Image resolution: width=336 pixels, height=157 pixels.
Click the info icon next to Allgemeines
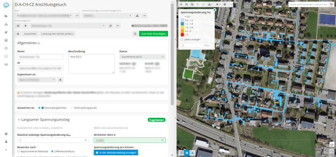coord(38,43)
